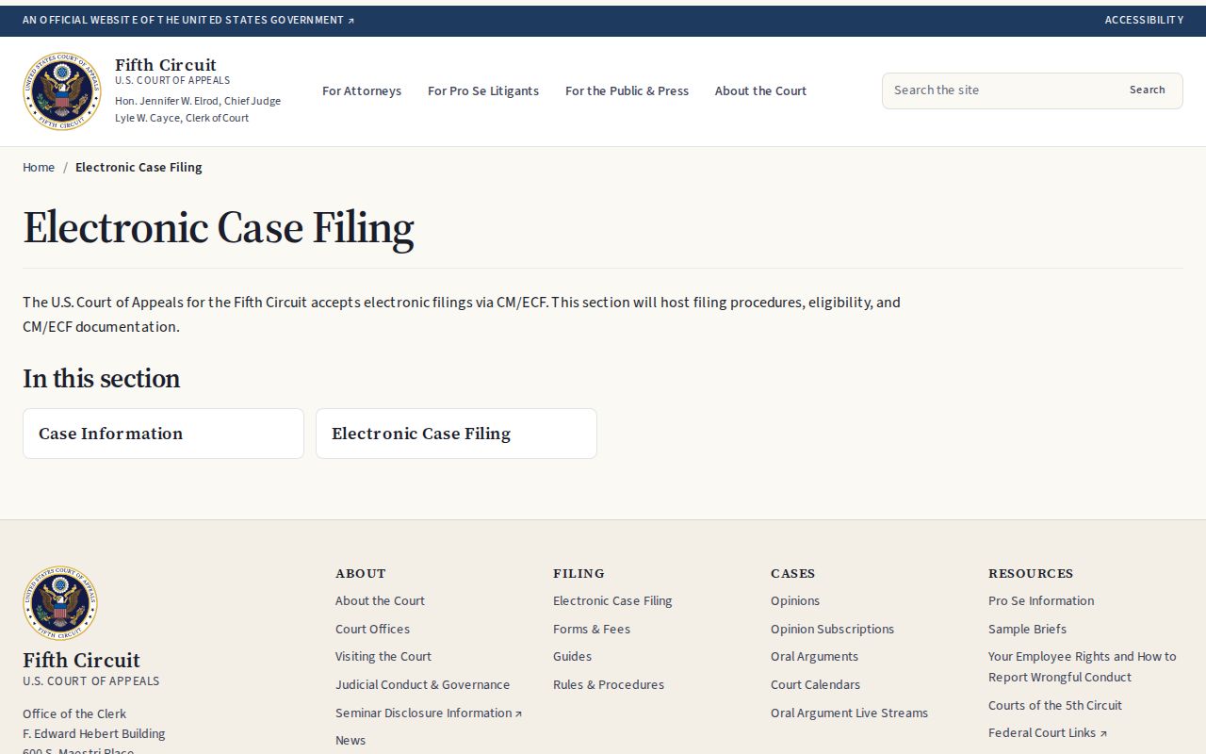Click the FILING footer column heading
Screen dimensions: 1206x754
click(579, 573)
